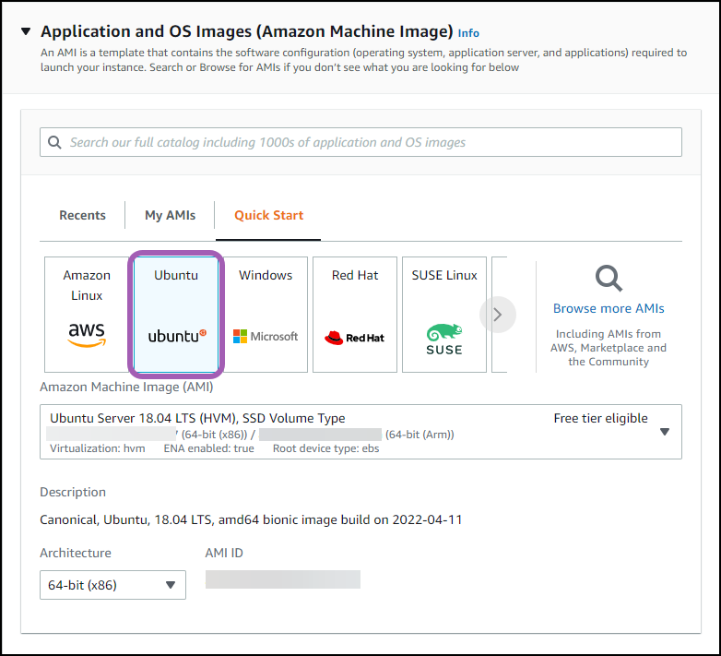Switch to the Recents tab

tap(82, 215)
